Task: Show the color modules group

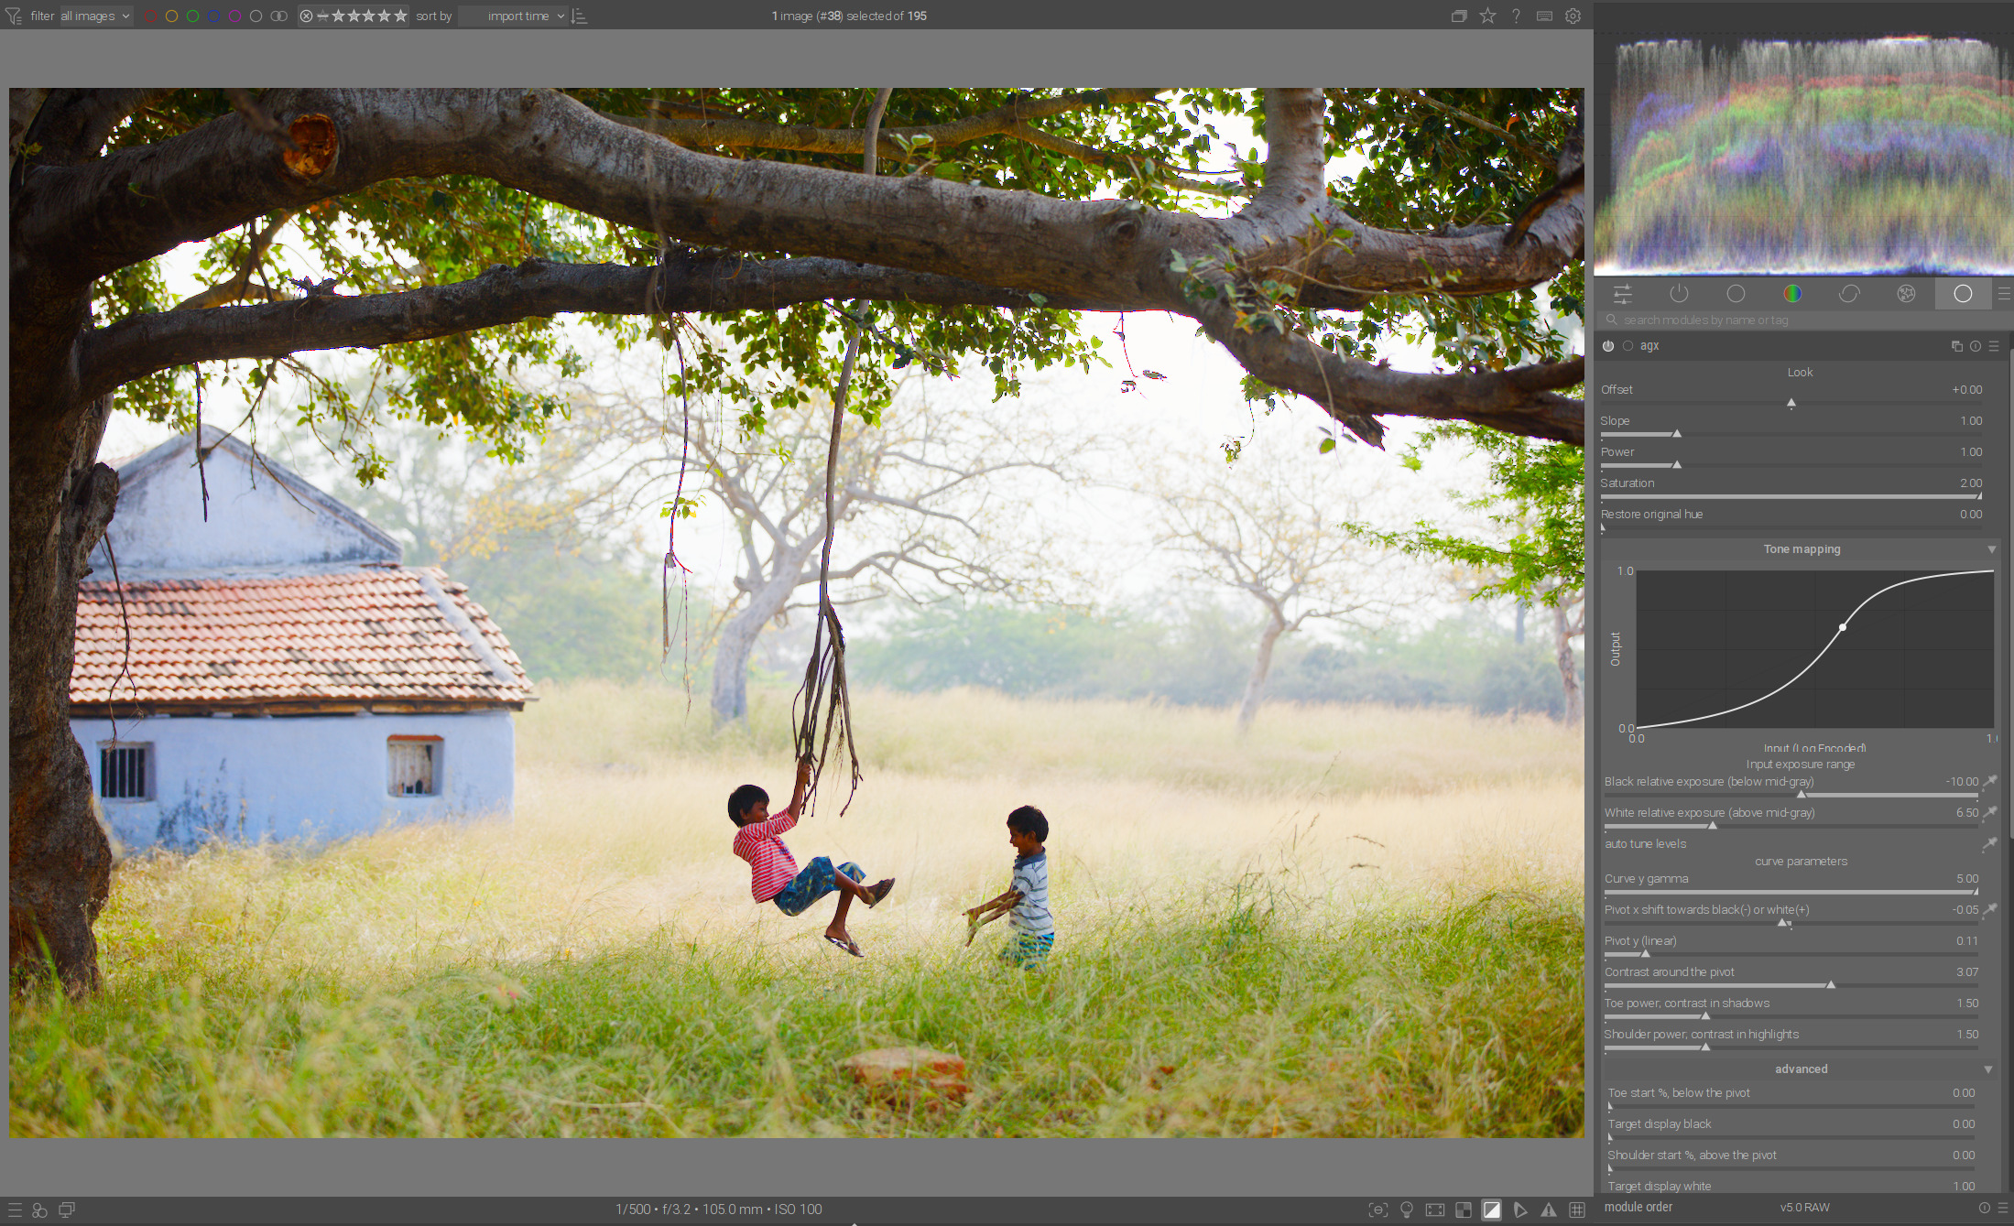Action: pos(1792,294)
